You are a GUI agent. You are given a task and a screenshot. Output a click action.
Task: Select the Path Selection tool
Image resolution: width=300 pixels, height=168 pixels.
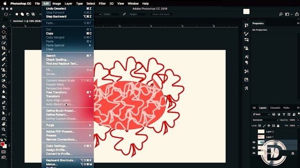pyautogui.click(x=4, y=113)
